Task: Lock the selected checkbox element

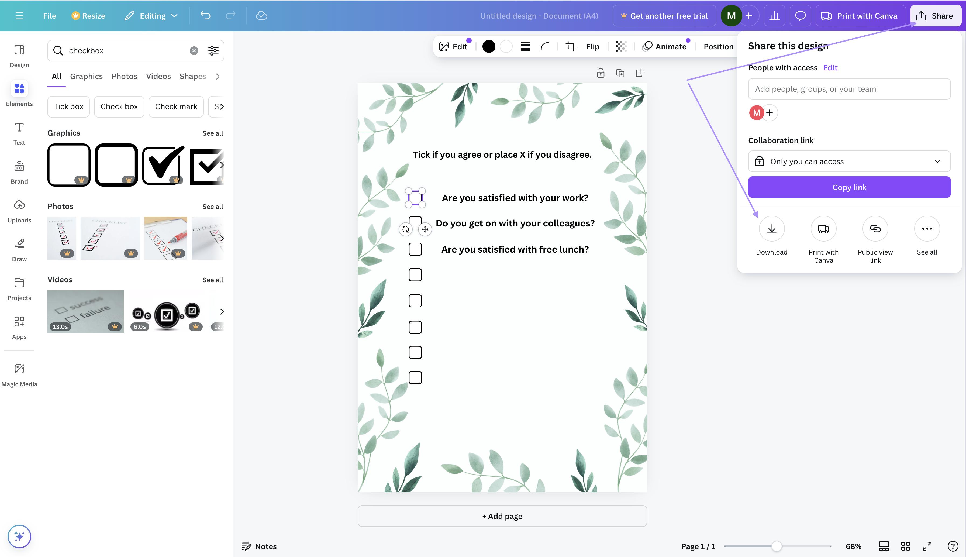Action: tap(600, 73)
